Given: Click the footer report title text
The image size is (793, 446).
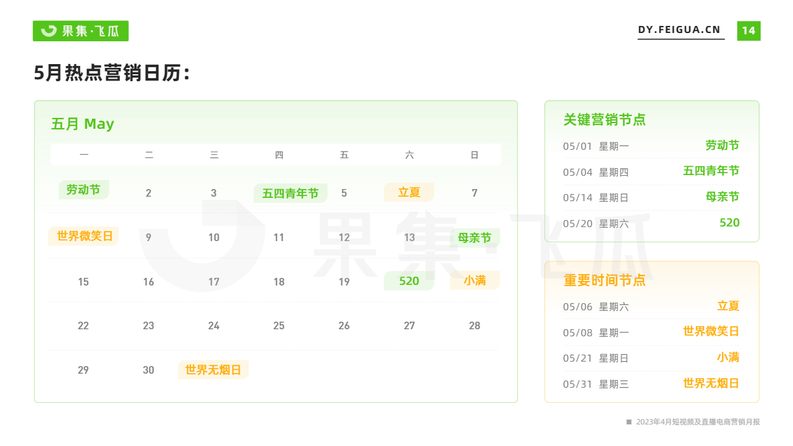Looking at the screenshot, I should 698,422.
